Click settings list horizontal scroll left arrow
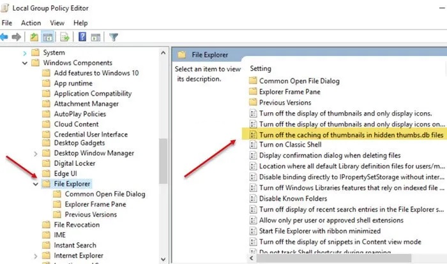 (252, 258)
